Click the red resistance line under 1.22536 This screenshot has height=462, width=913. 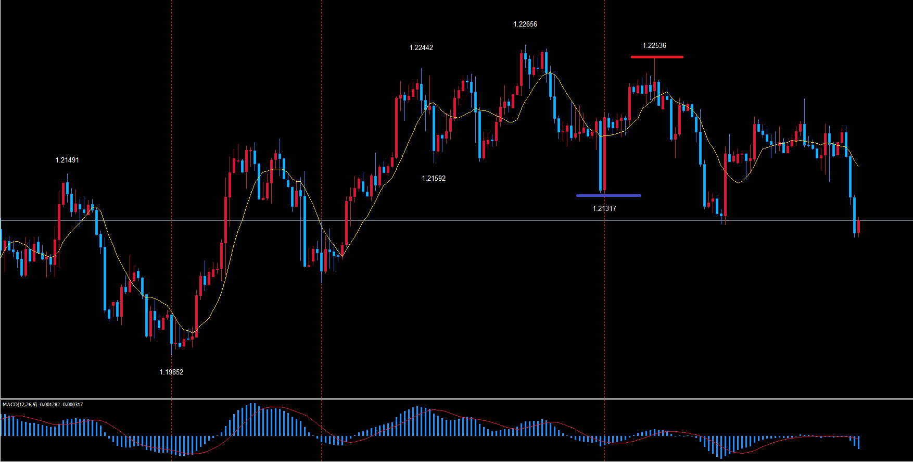tap(656, 57)
